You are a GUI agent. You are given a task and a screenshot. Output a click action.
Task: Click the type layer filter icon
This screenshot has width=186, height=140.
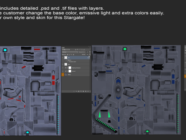pos(80,49)
